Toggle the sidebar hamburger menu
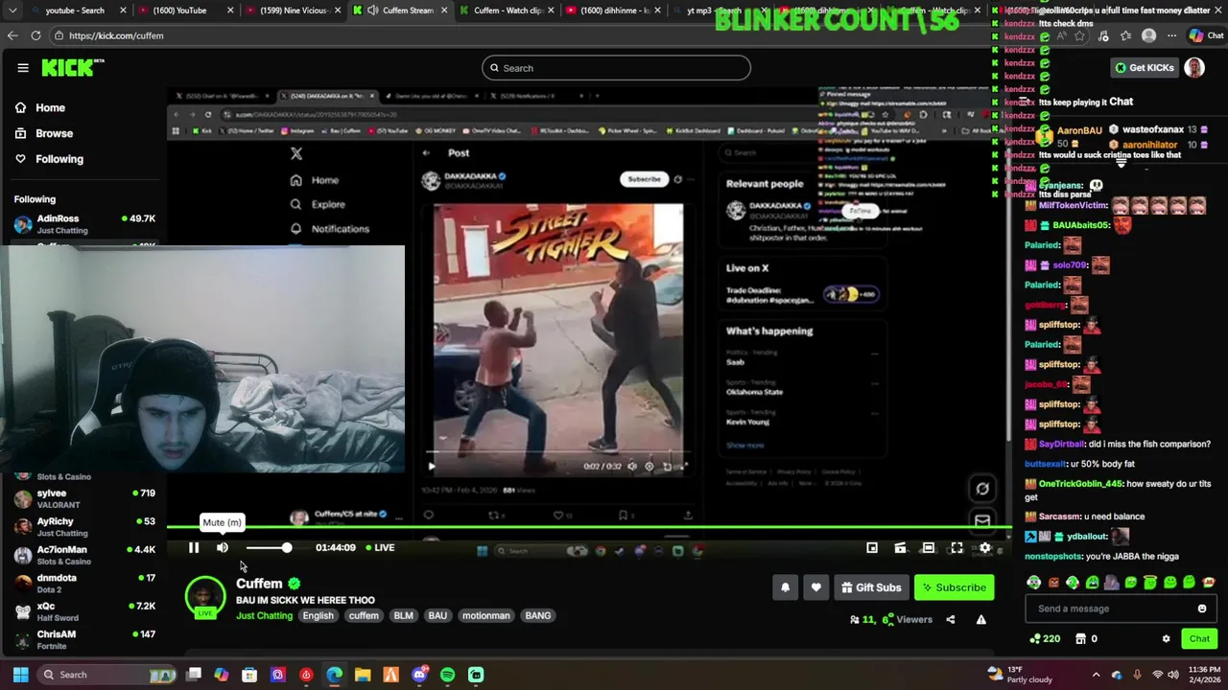The width and height of the screenshot is (1228, 690). [x=22, y=68]
